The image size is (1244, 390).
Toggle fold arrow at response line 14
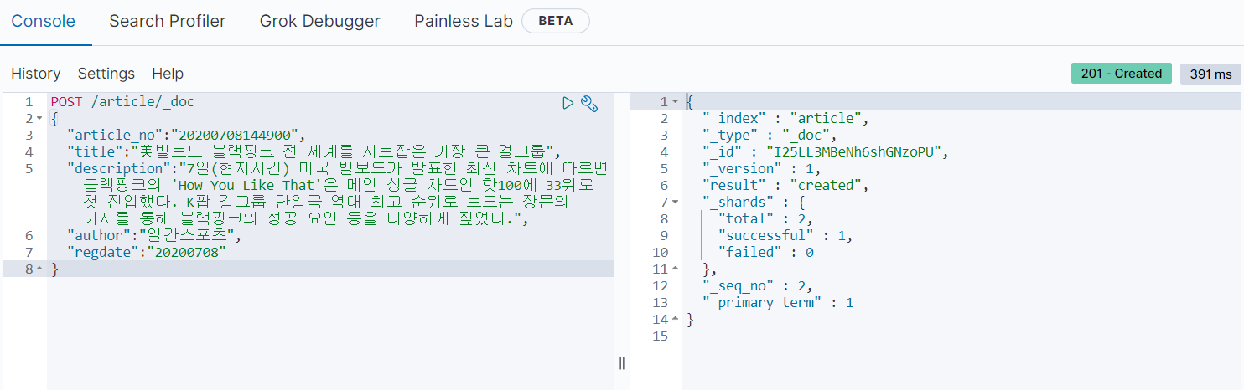tap(676, 320)
